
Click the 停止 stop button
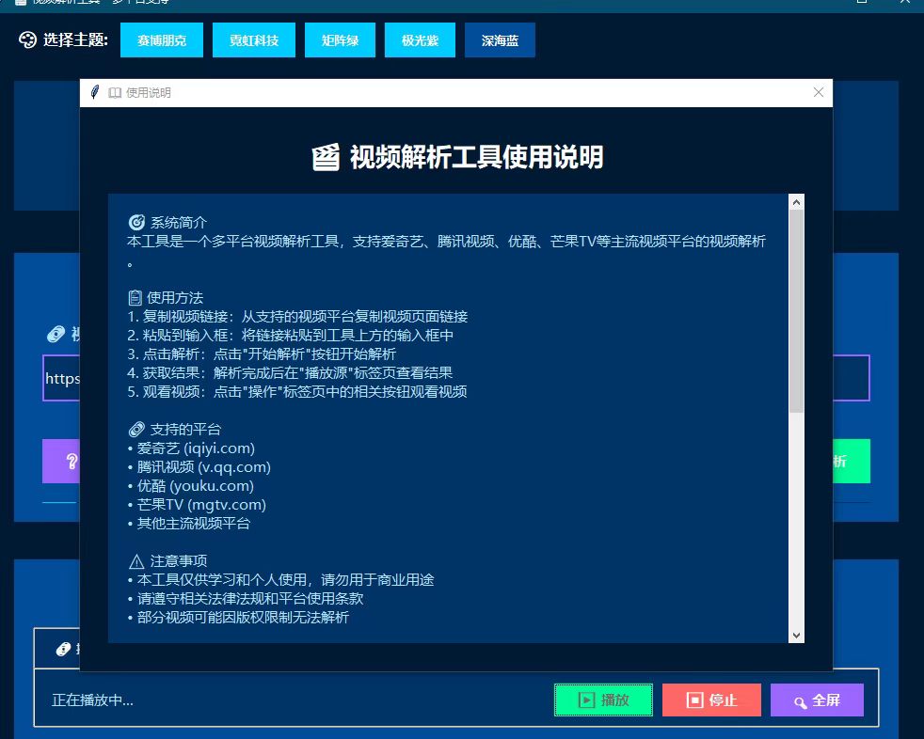[711, 700]
